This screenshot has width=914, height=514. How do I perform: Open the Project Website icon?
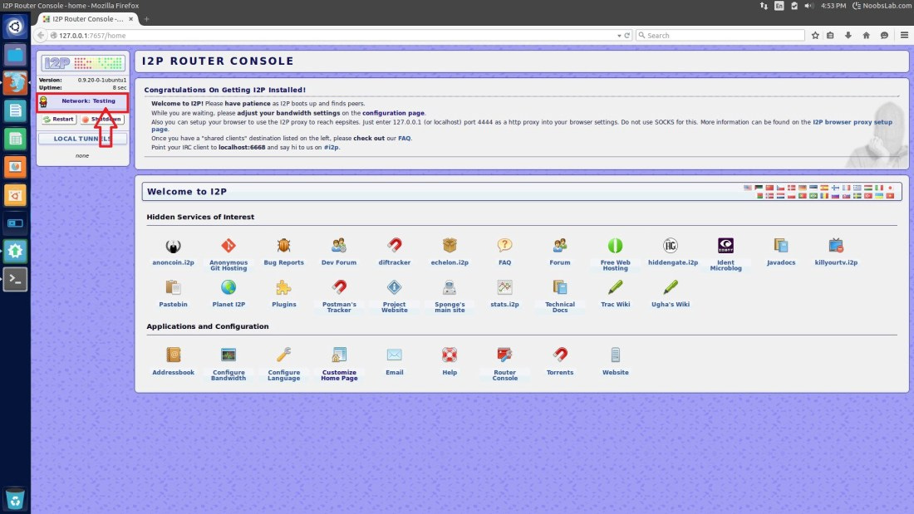click(394, 288)
